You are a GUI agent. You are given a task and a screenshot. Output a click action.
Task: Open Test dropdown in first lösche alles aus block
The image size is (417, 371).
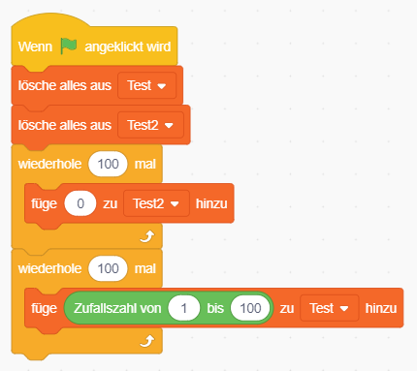tap(147, 85)
